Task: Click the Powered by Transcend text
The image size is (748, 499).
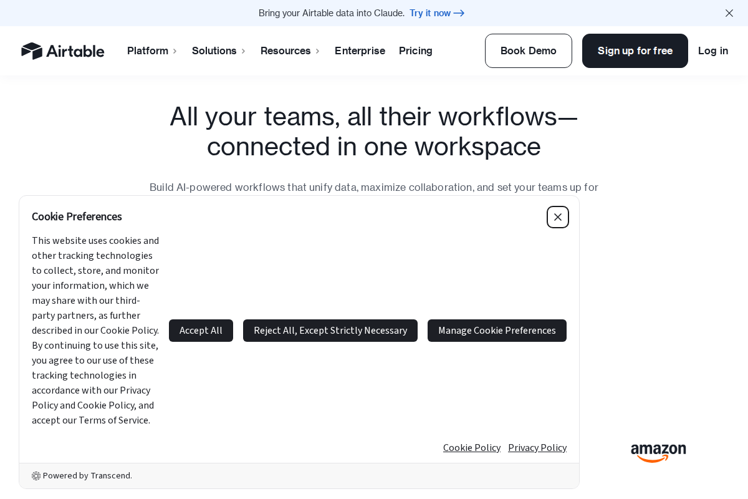Action: click(x=87, y=476)
